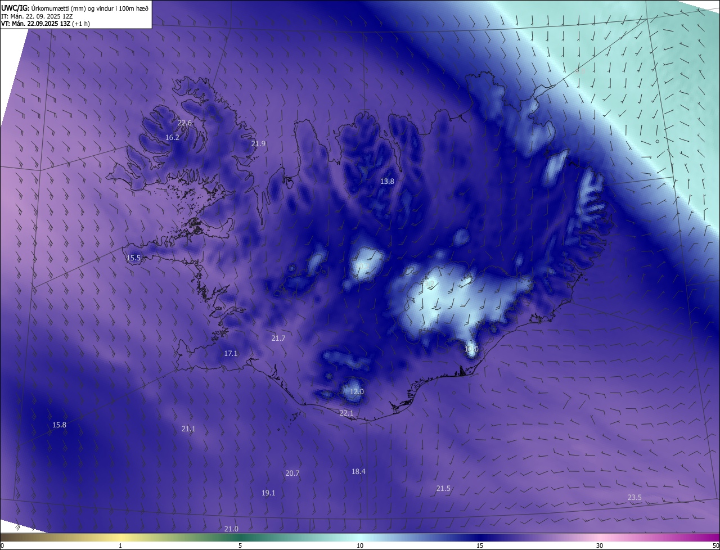Click the 22.1 value on the south coast

pyautogui.click(x=346, y=413)
